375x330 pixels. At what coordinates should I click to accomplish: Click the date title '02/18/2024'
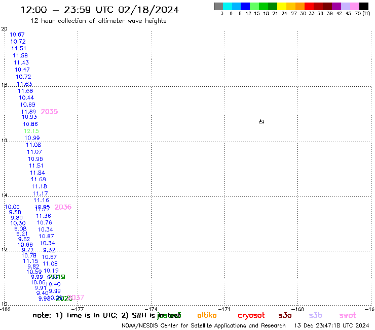(148, 10)
